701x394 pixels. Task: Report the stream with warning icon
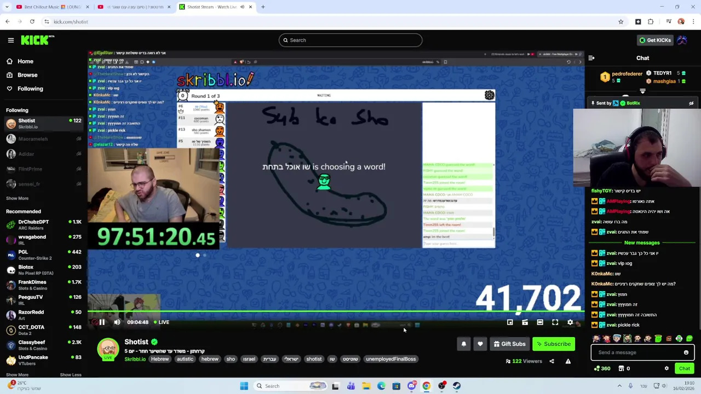[x=568, y=361]
